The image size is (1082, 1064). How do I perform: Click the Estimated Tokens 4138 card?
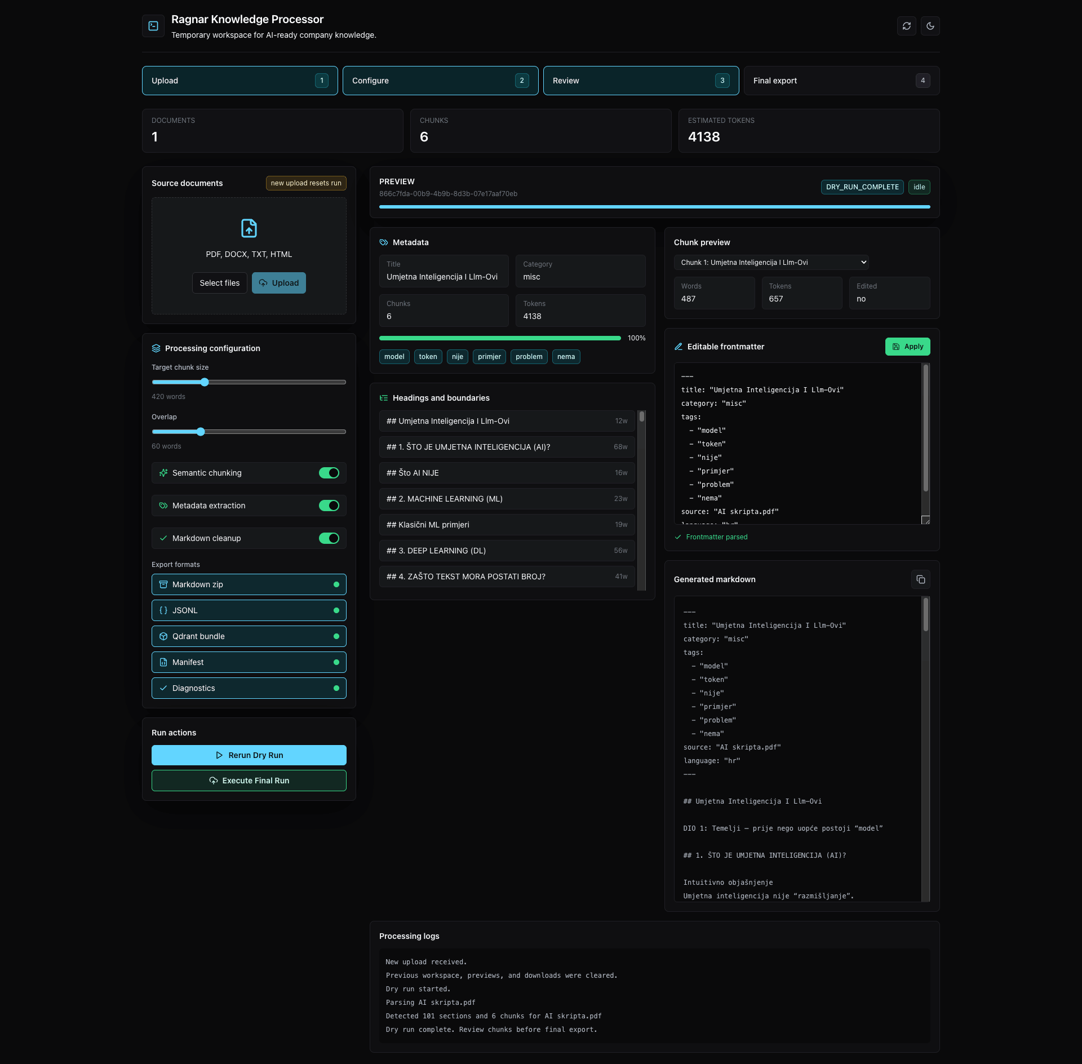[x=809, y=131]
